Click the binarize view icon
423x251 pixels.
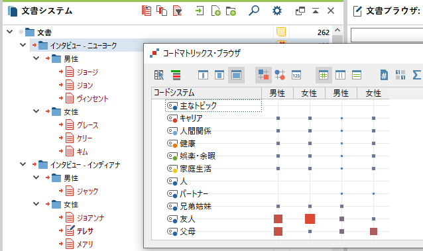pos(400,75)
